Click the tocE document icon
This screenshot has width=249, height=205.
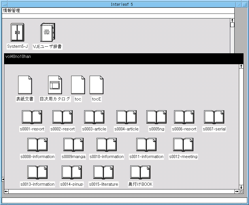tap(97, 85)
